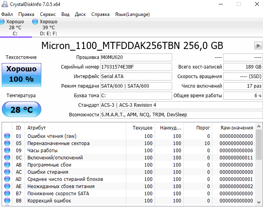Select the Программные сбои attribute row
The width and height of the screenshot is (263, 208).
pyautogui.click(x=129, y=165)
